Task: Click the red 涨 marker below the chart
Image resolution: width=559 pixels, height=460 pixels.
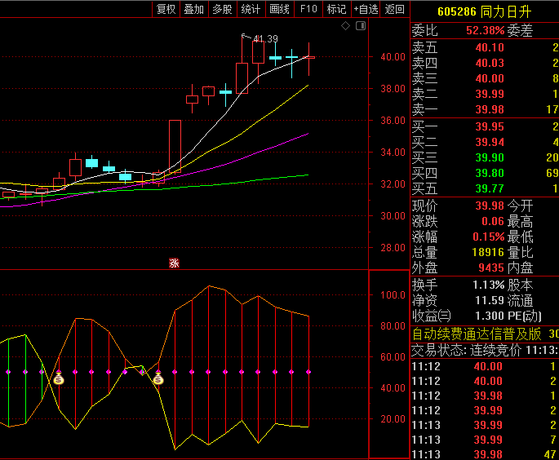Action: [174, 263]
